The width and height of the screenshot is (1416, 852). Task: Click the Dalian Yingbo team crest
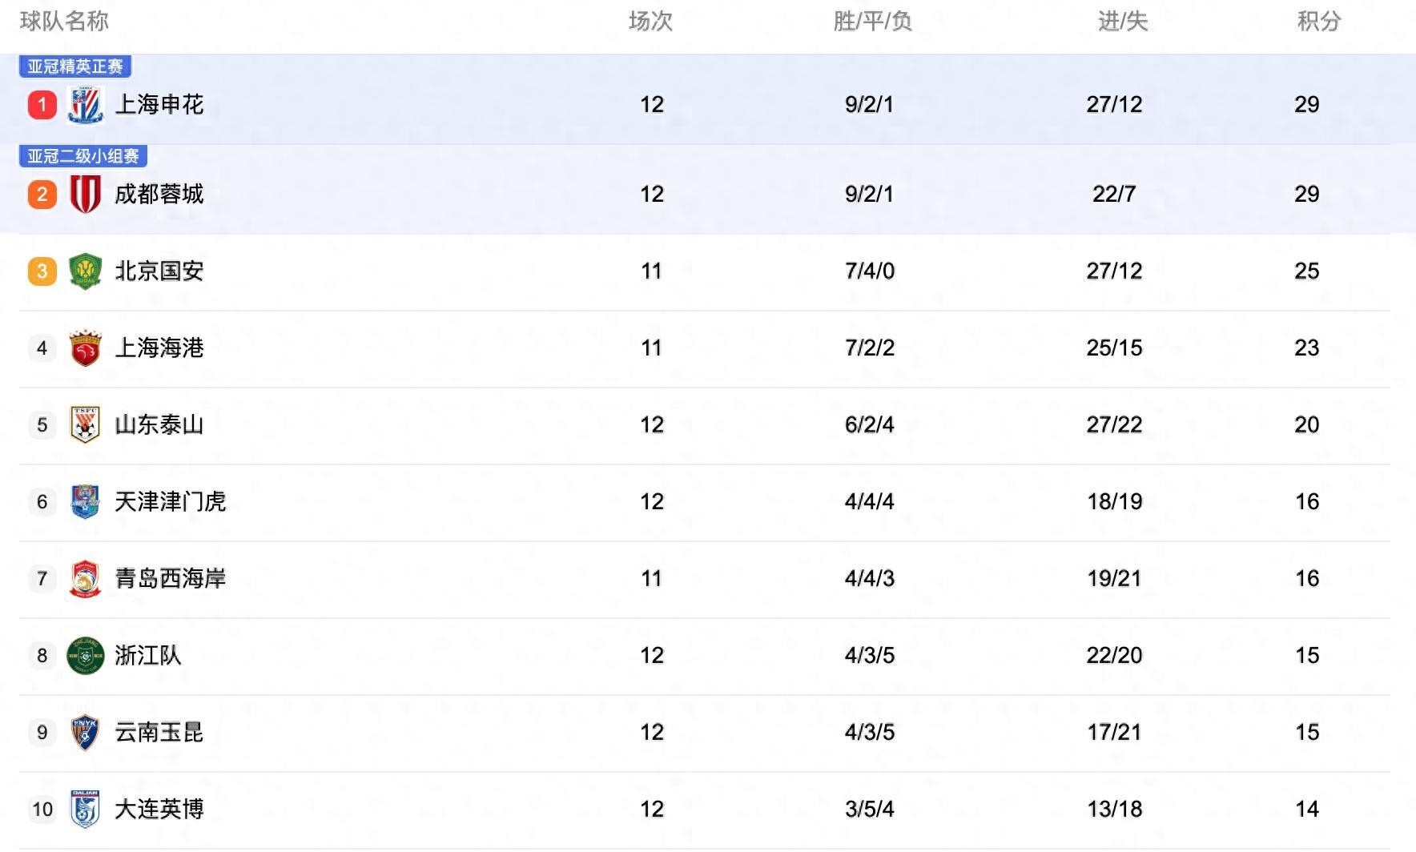(x=85, y=810)
